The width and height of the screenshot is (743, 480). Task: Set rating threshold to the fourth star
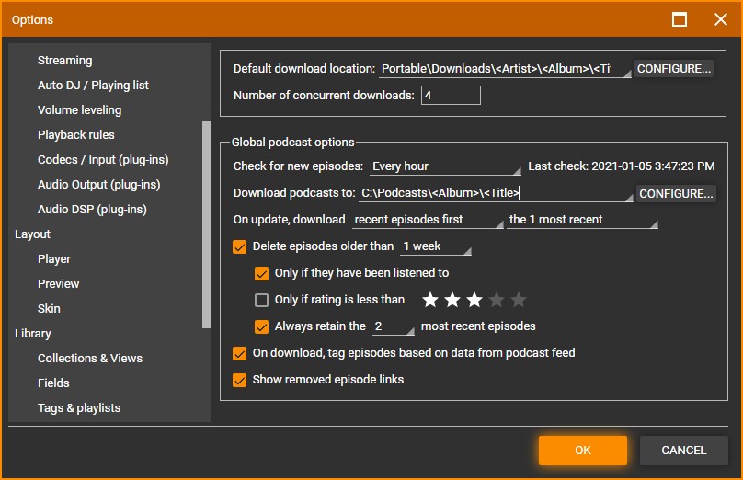[x=497, y=300]
